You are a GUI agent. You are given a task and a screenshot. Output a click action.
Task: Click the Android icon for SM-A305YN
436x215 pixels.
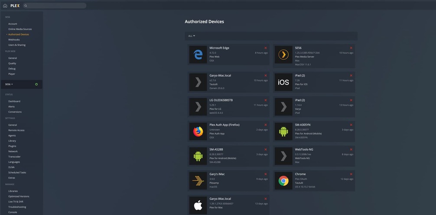[283, 132]
